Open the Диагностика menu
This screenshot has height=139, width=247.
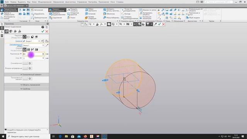70,2
